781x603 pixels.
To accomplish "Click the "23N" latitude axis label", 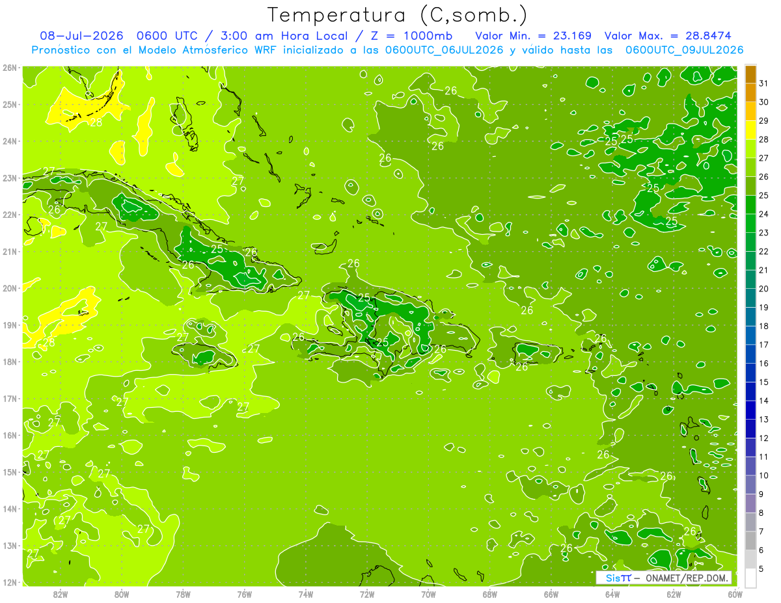I will (10, 178).
